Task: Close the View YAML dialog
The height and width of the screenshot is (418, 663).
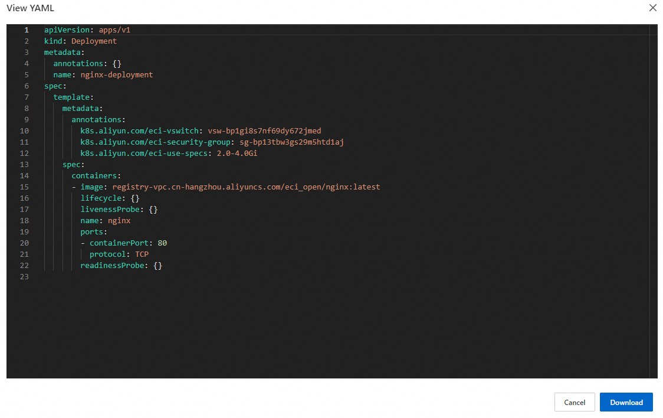Action: pyautogui.click(x=652, y=8)
